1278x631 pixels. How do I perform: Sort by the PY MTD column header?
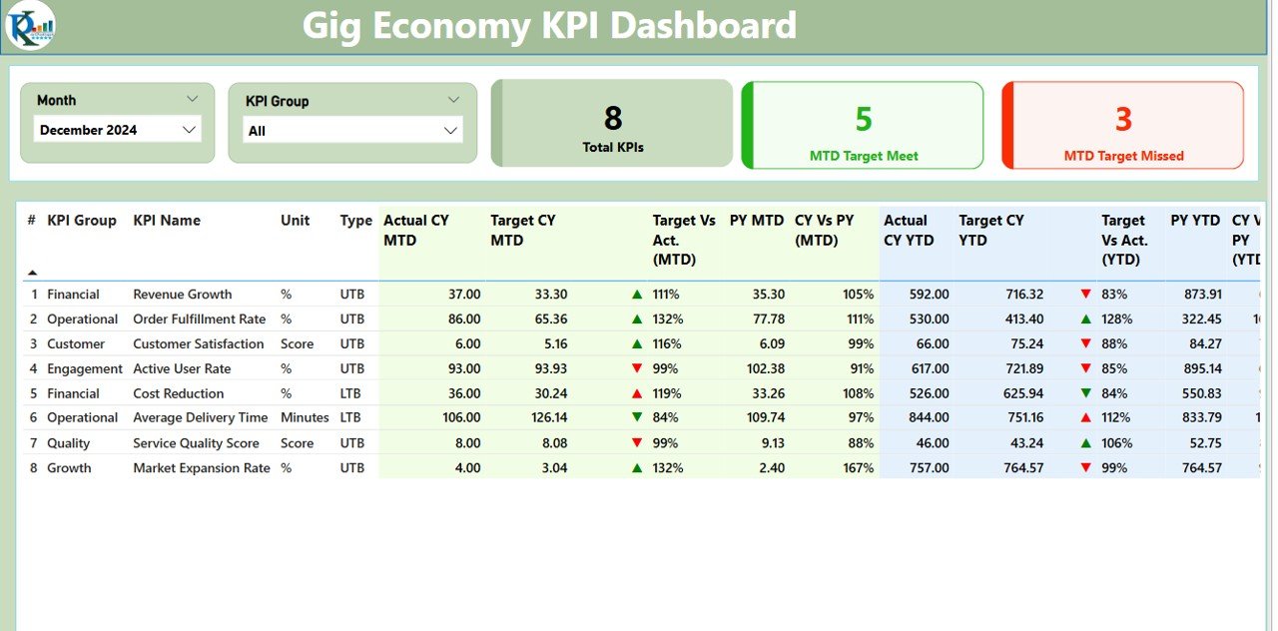756,220
